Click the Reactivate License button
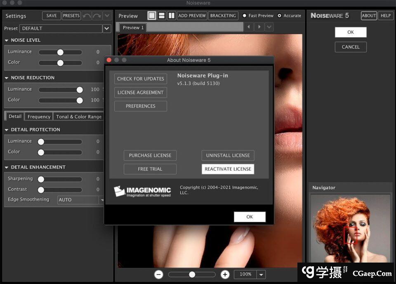 point(228,169)
